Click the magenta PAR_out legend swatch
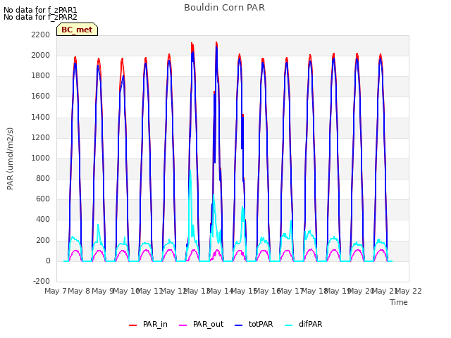Image resolution: width=451 pixels, height=338 pixels. click(183, 325)
